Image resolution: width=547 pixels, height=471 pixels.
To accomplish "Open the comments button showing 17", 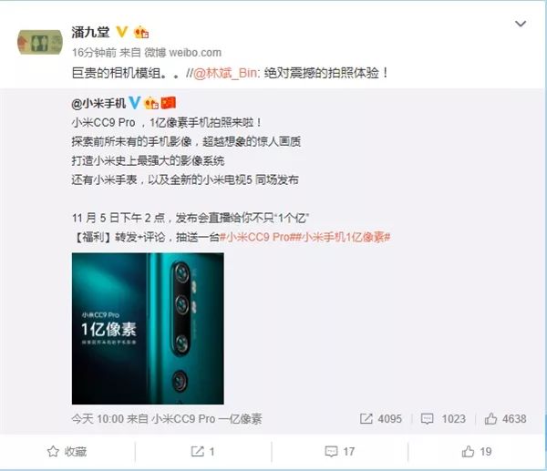I will (x=340, y=452).
